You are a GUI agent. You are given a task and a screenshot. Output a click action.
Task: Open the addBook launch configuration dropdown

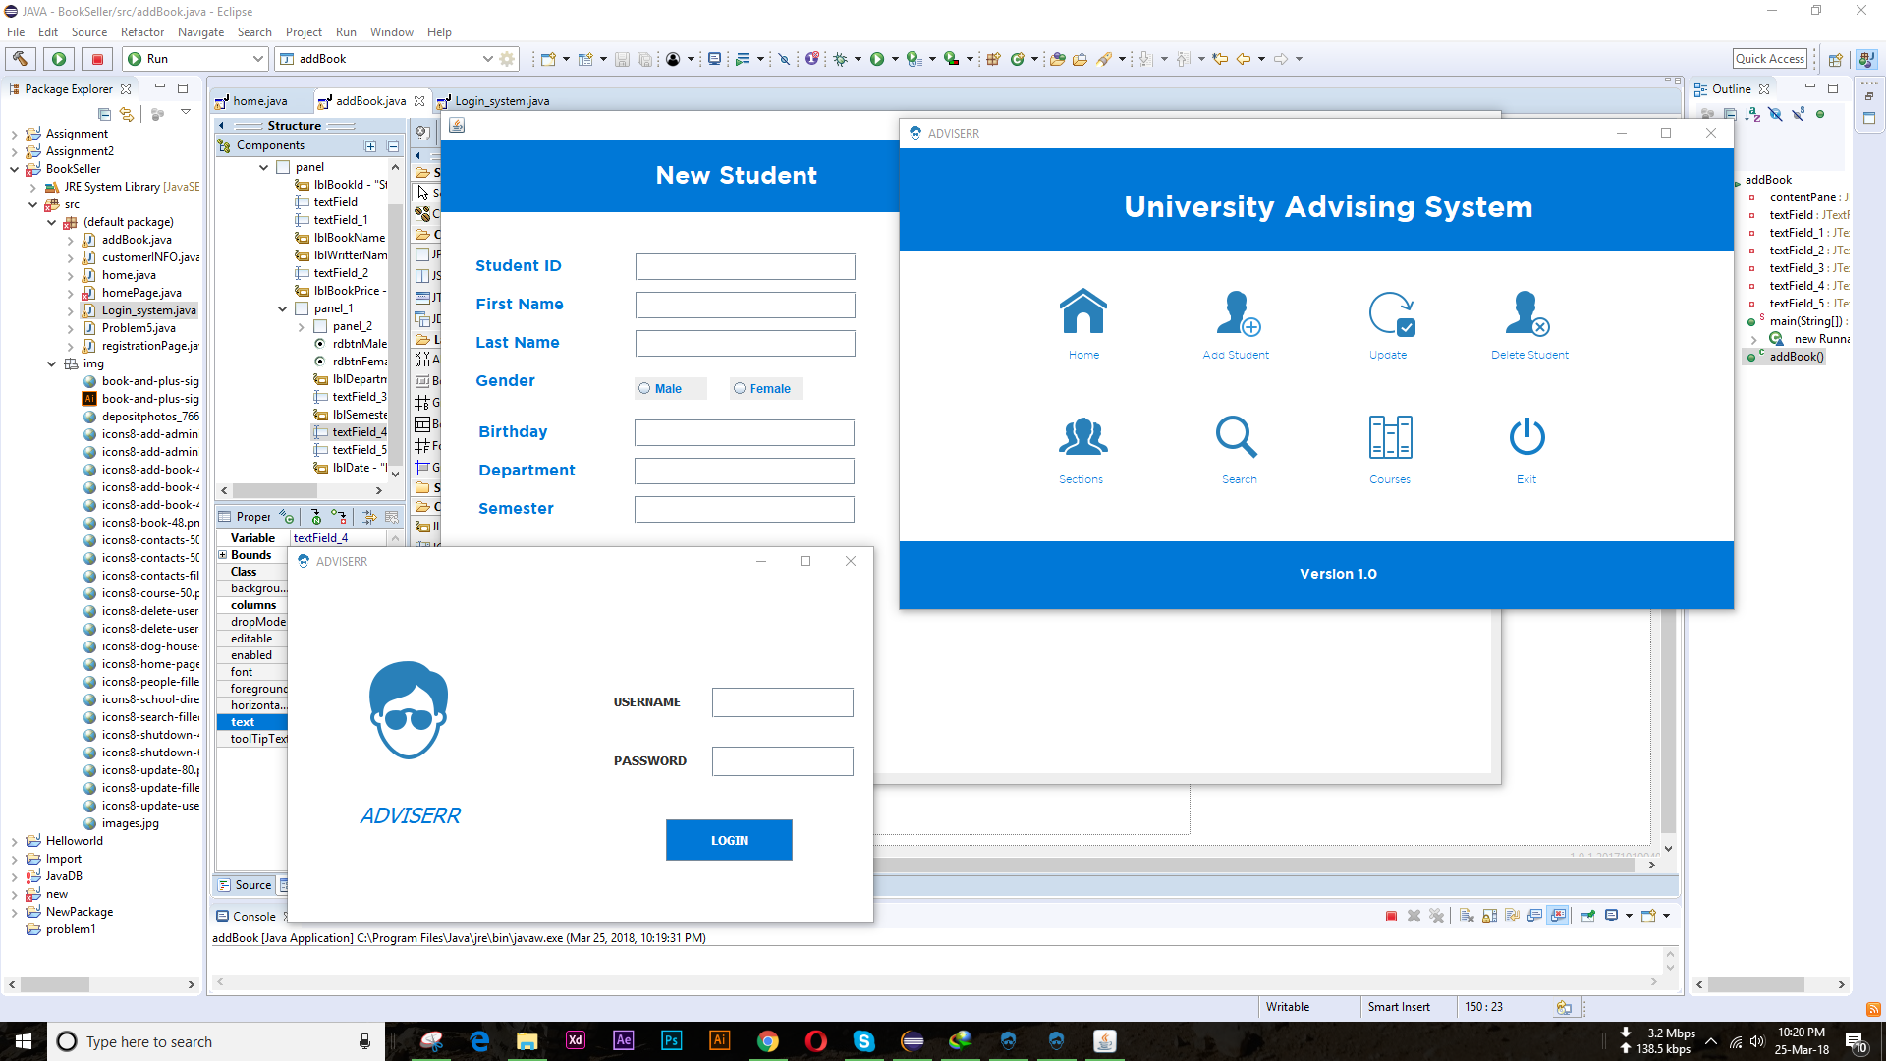[487, 59]
